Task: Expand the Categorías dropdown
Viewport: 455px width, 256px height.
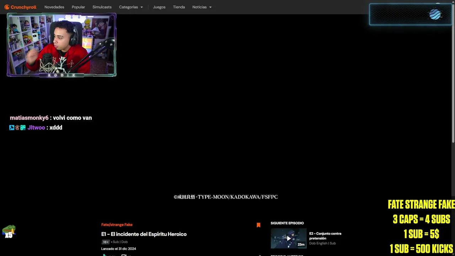Action: [131, 7]
